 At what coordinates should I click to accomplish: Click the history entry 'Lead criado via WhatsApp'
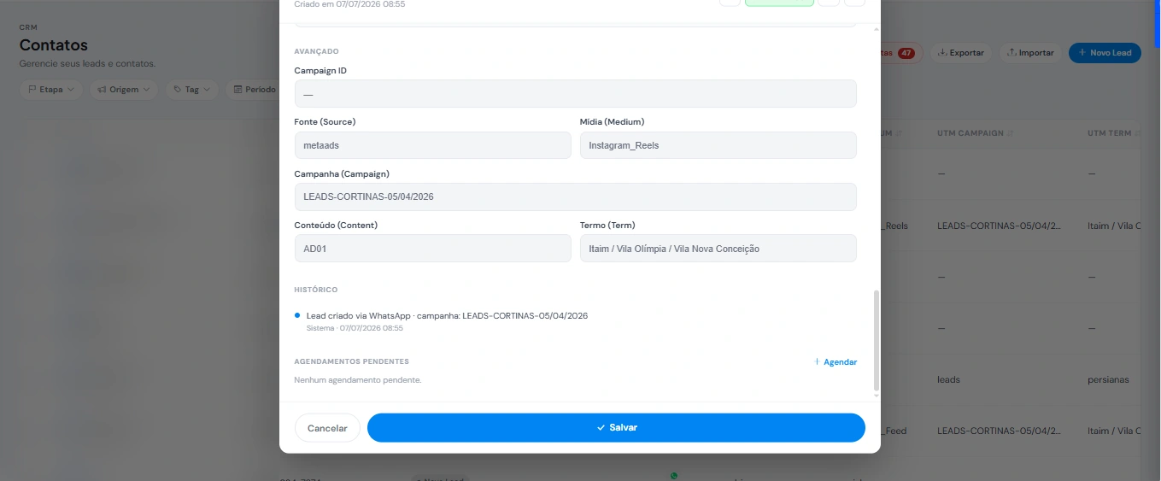coord(447,316)
